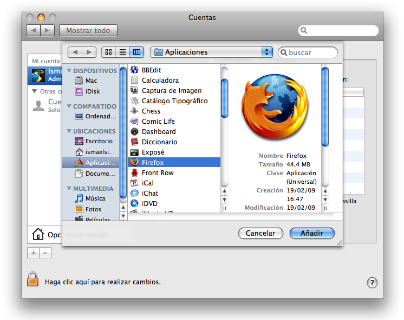Pick the Comic Life icon
The image size is (404, 320).
(134, 121)
